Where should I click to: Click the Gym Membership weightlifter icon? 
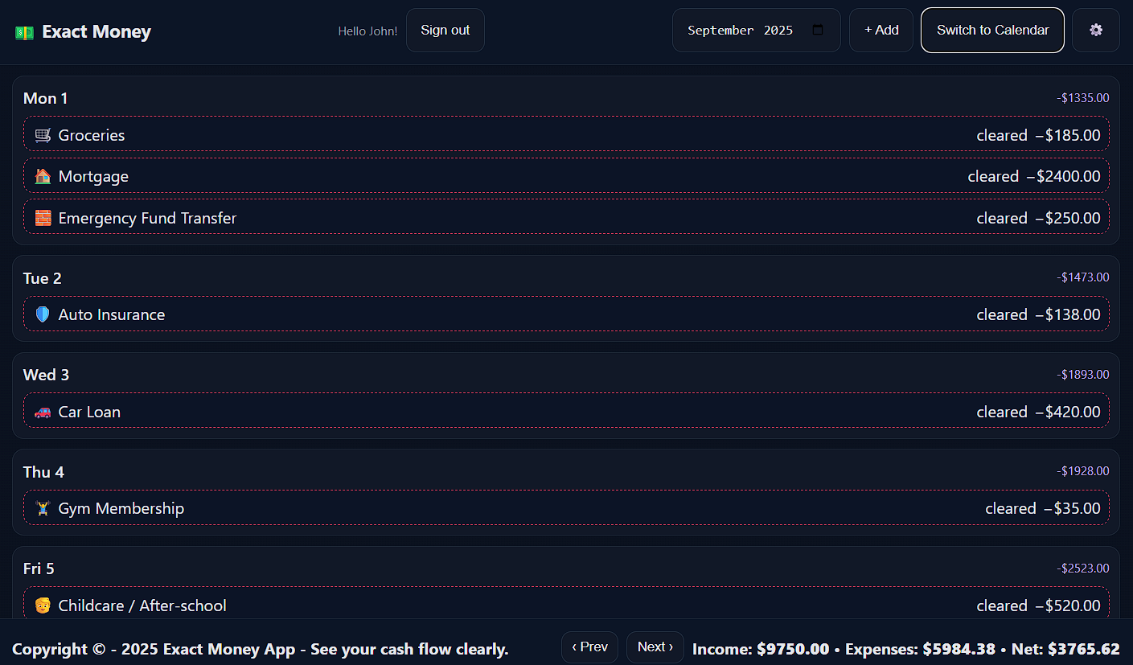(43, 508)
